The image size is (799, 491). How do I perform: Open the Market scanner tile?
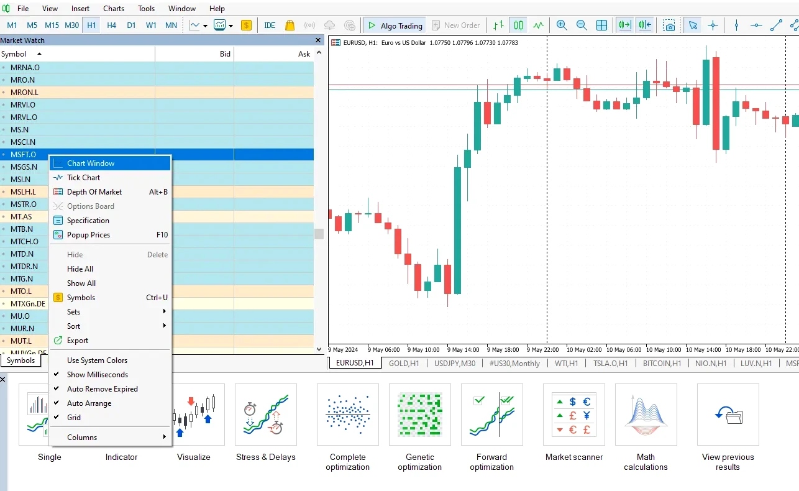tap(573, 423)
